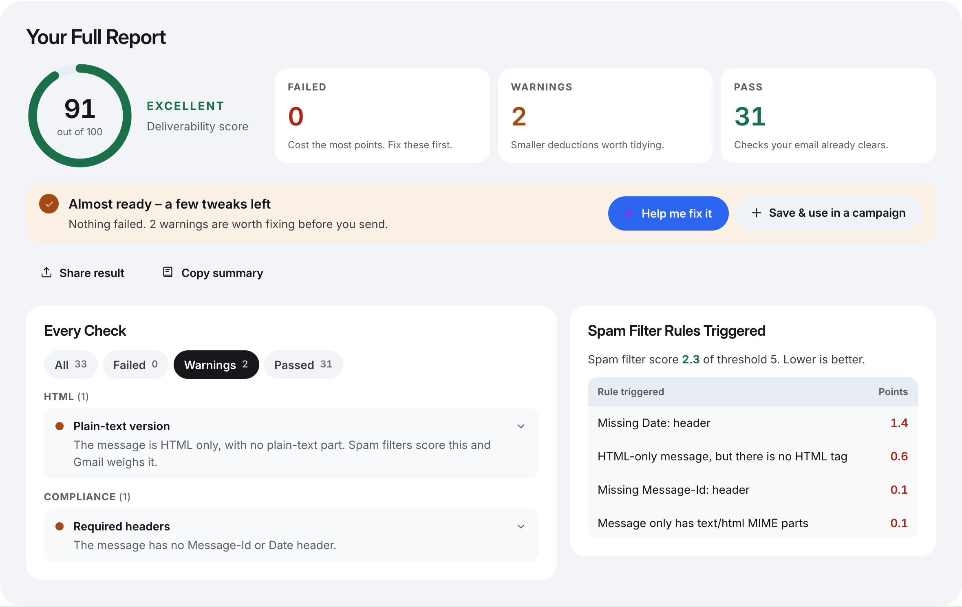Click the spam filter score 2.3
This screenshot has width=962, height=607.
tap(691, 359)
